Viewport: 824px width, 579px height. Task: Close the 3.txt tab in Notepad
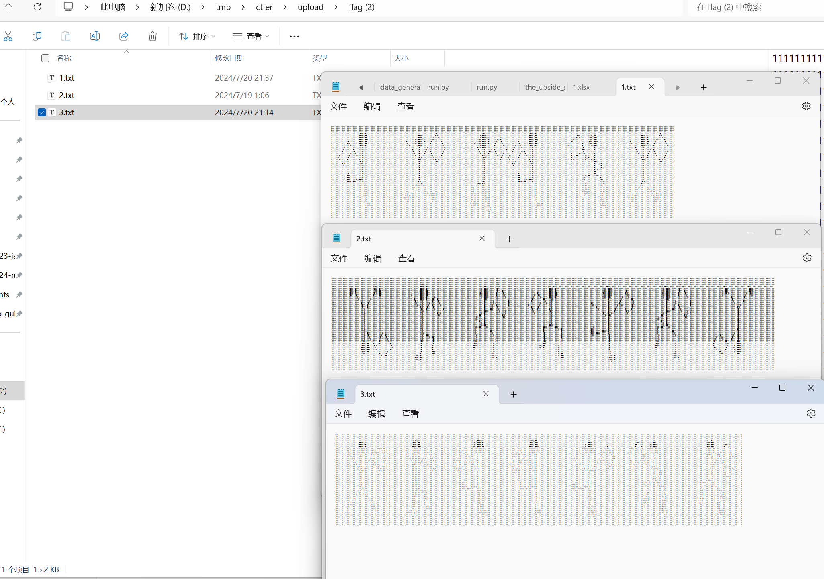coord(486,394)
